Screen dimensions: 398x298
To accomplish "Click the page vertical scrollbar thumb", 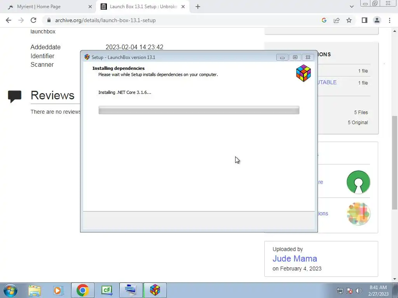I will pos(395,163).
